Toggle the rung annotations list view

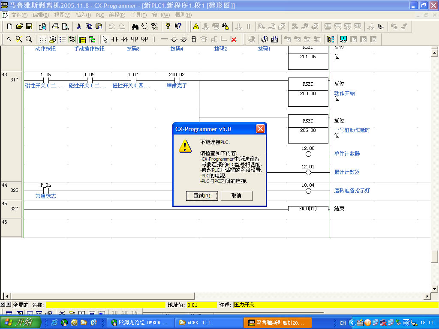tap(63, 39)
